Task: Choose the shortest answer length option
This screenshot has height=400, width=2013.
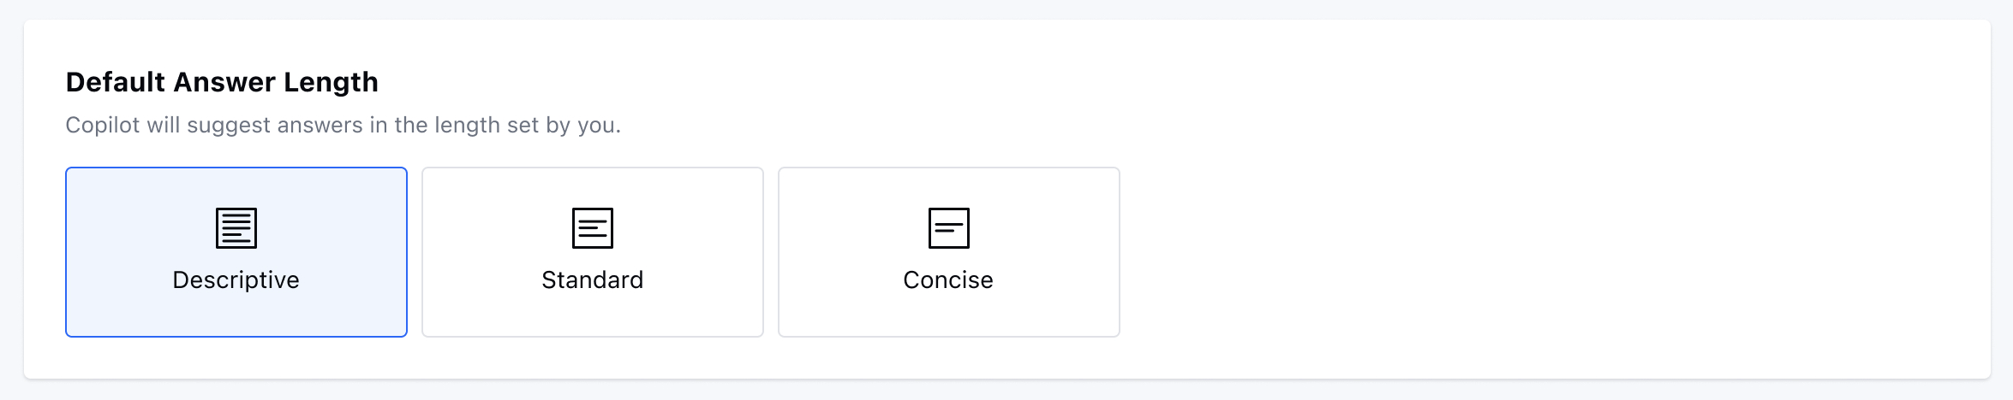Action: click(949, 252)
